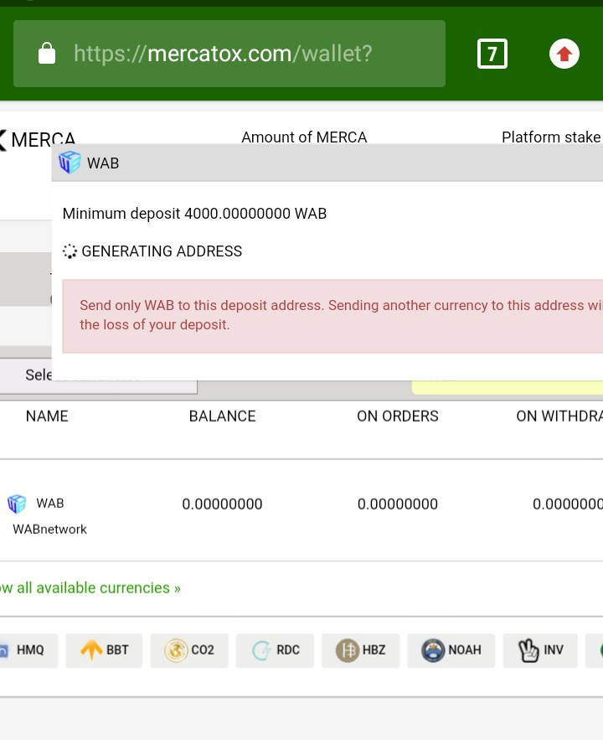
Task: Click the WAB cube icon in the wallet row
Action: click(x=17, y=504)
